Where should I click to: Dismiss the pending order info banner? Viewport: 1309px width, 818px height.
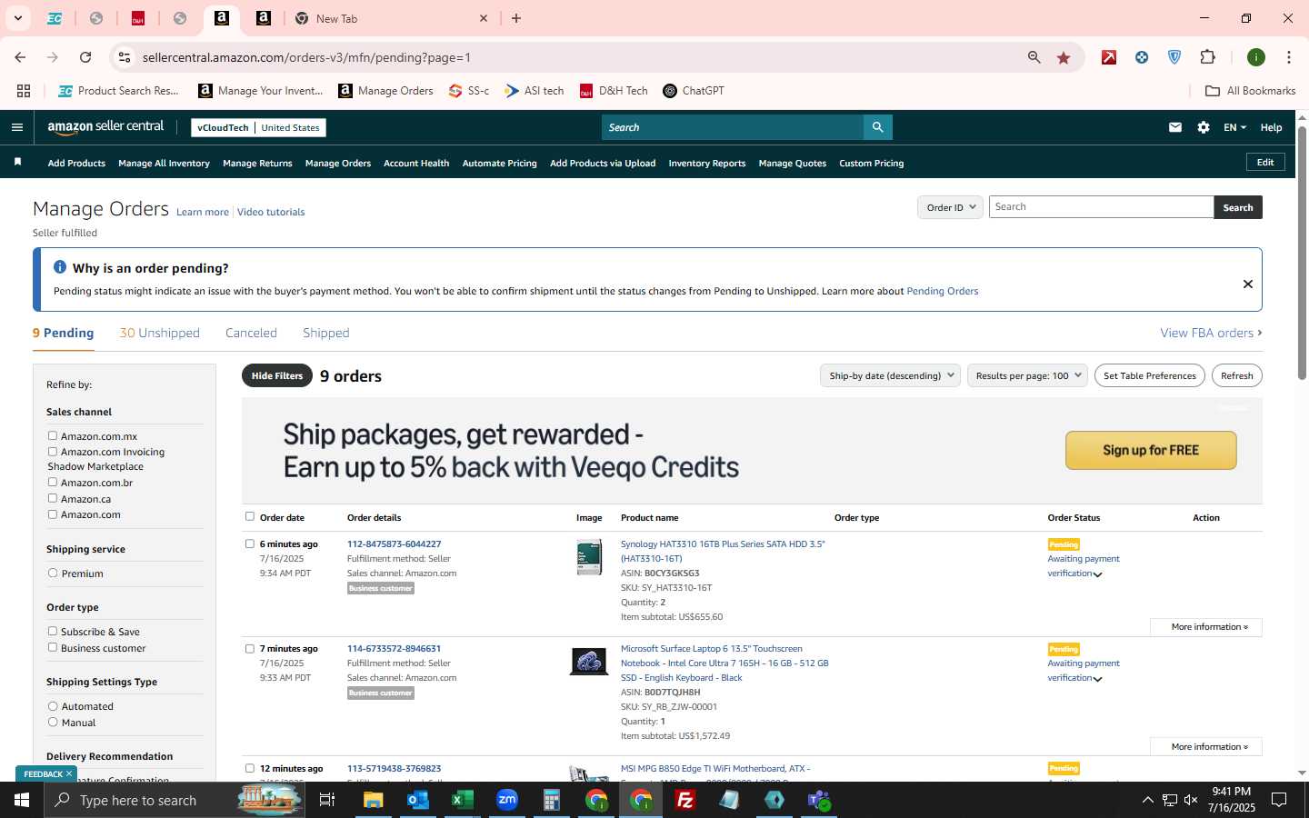1248,284
